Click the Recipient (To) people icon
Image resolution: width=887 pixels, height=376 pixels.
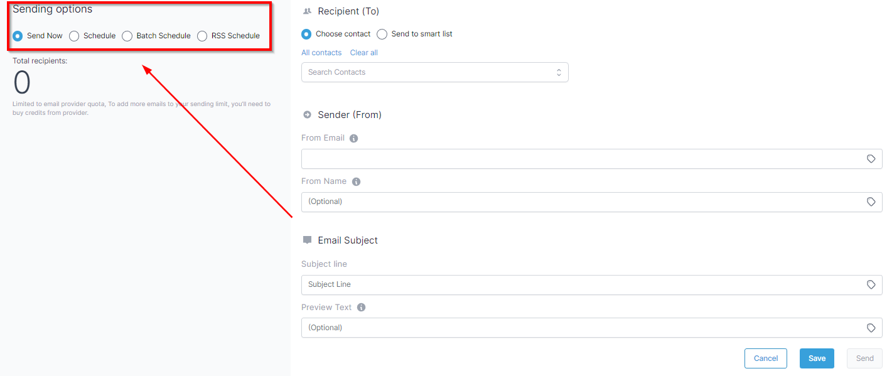307,11
